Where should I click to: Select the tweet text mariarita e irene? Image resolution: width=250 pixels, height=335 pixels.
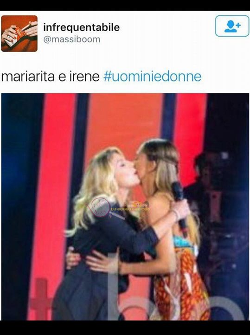[51, 77]
